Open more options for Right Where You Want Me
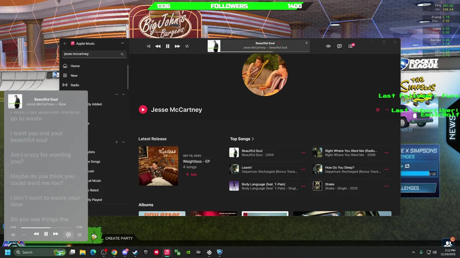This screenshot has height=258, width=460. [x=386, y=153]
